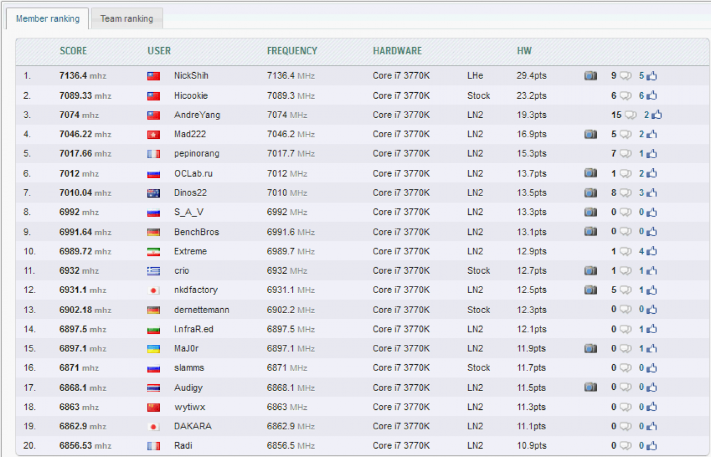Like Extreme's submission with thumbs-up
The width and height of the screenshot is (711, 457).
[x=652, y=251]
